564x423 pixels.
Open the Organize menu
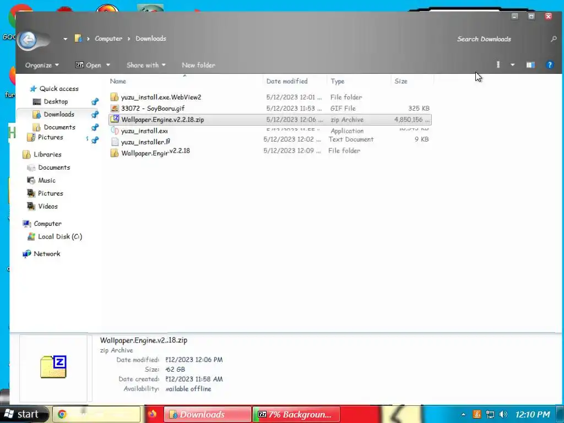42,65
